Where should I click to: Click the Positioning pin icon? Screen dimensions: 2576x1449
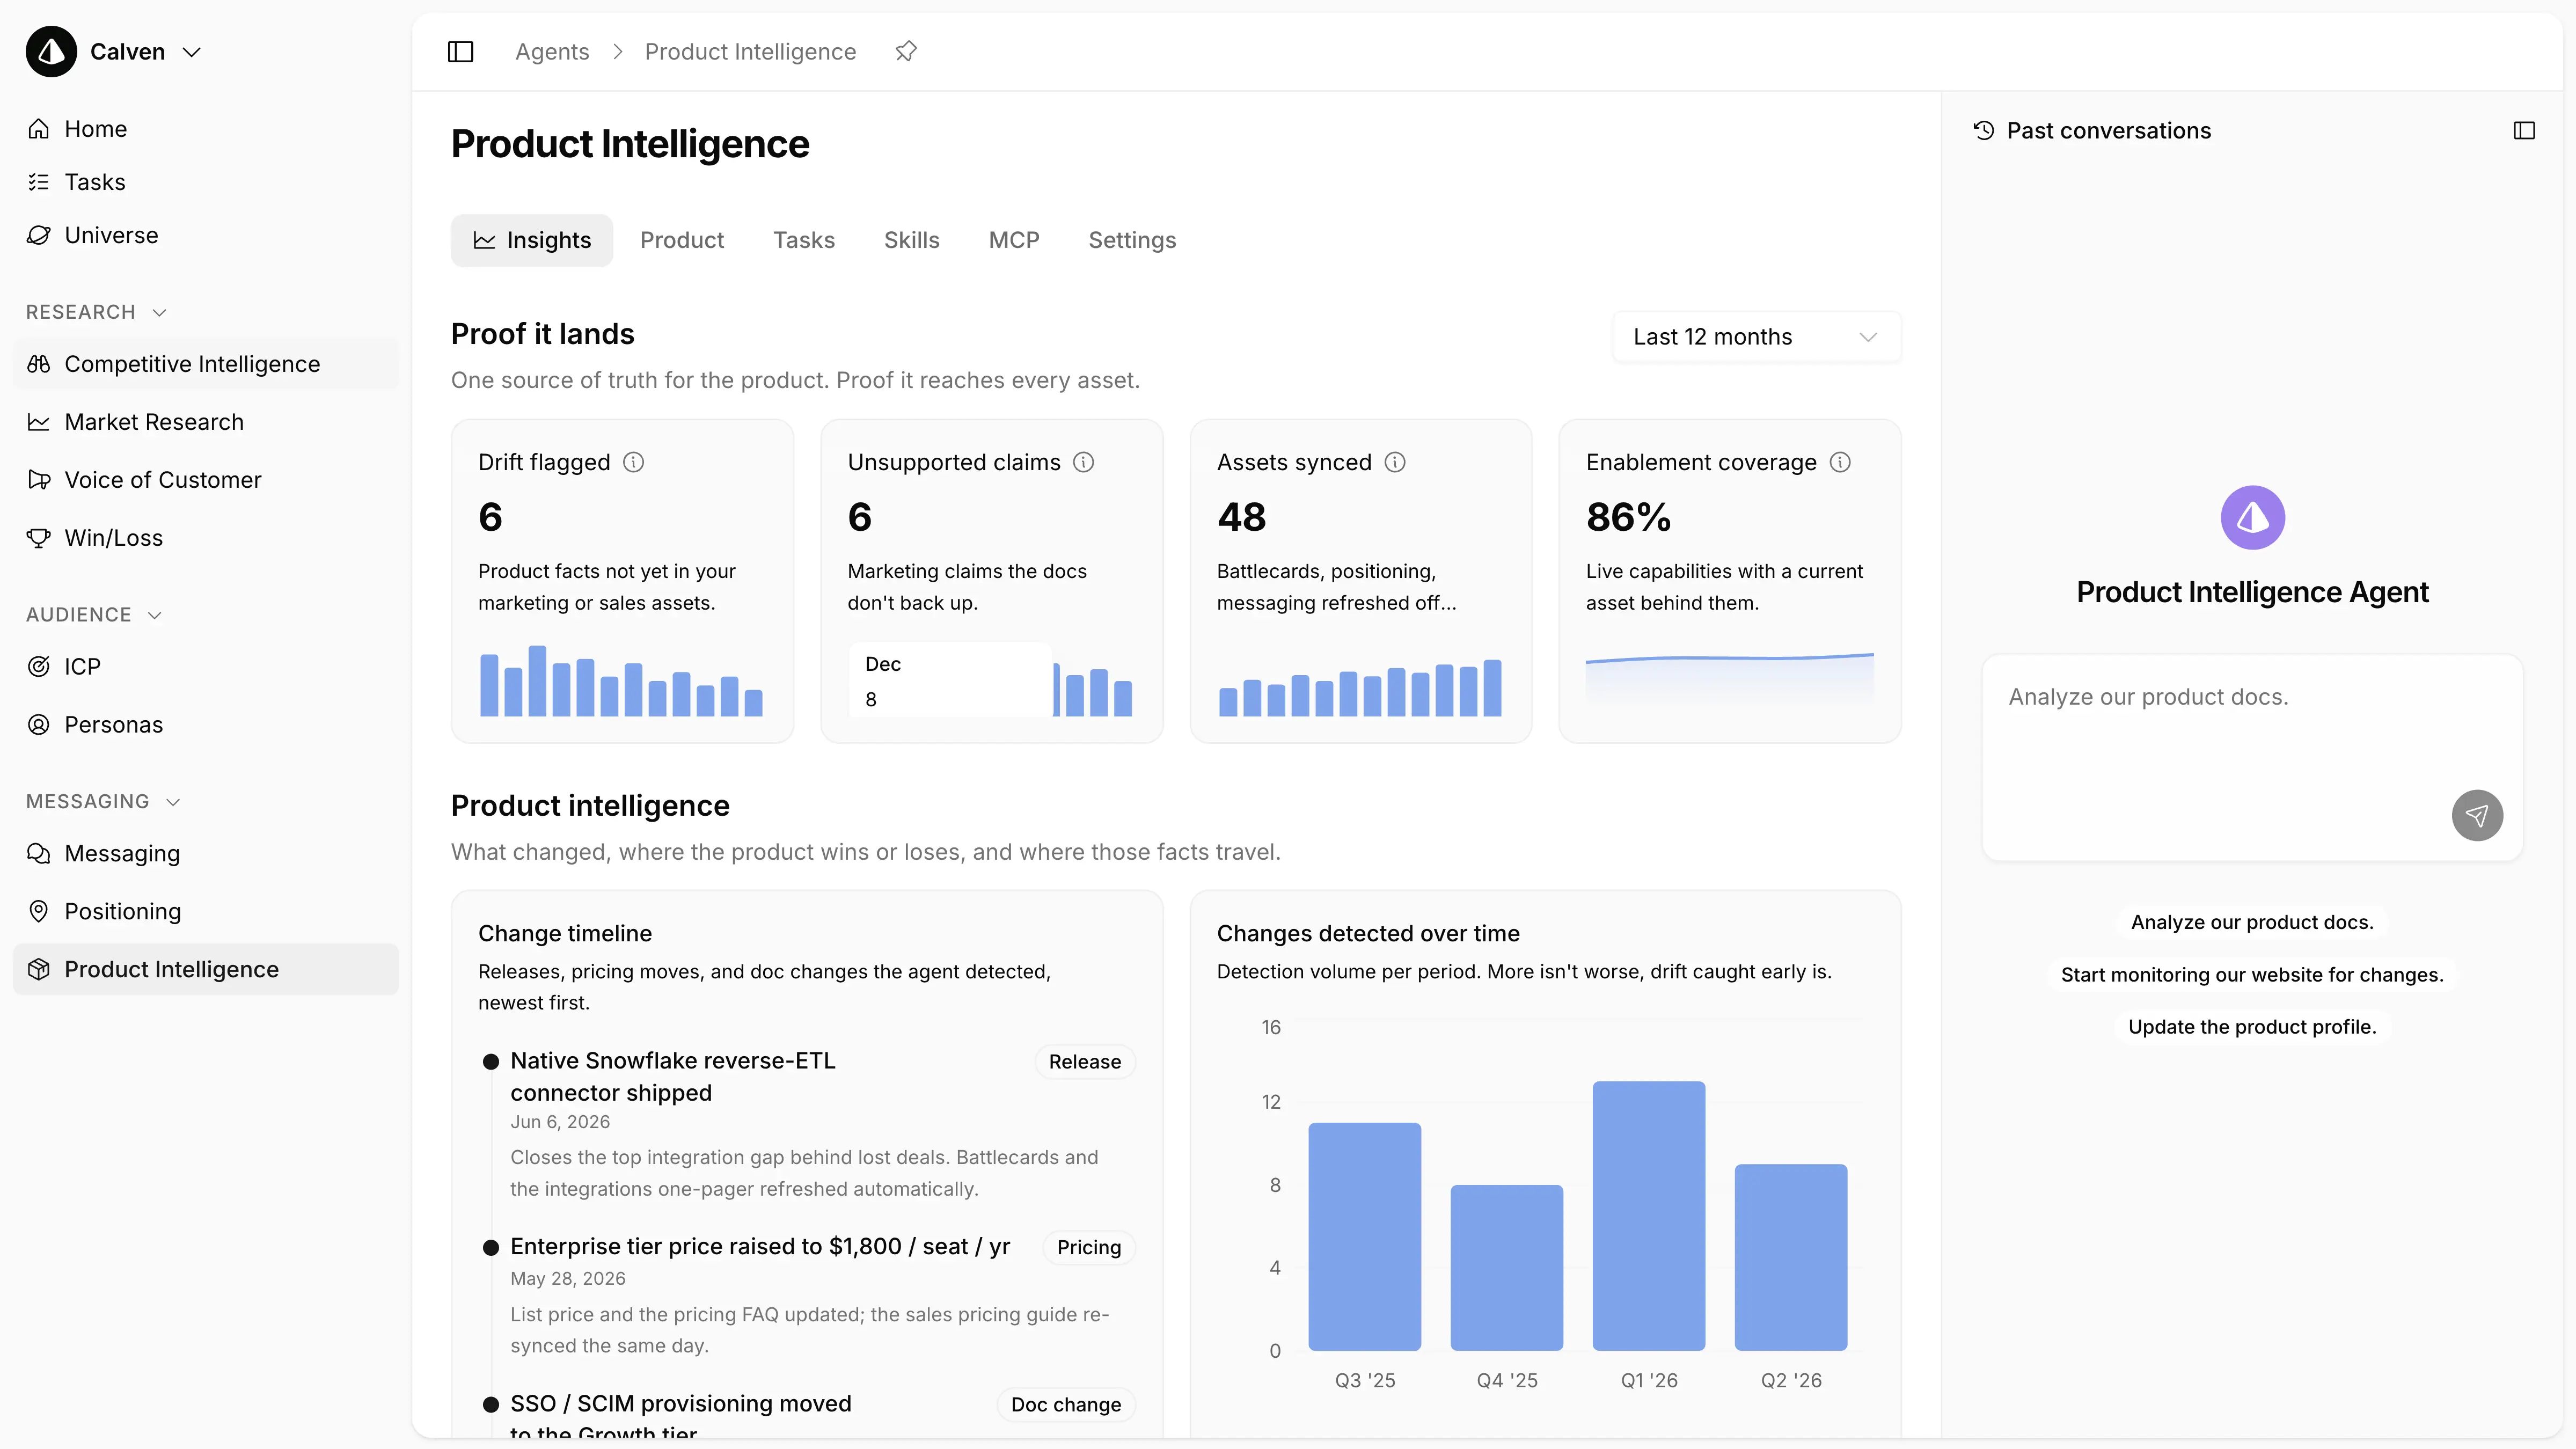click(x=39, y=912)
